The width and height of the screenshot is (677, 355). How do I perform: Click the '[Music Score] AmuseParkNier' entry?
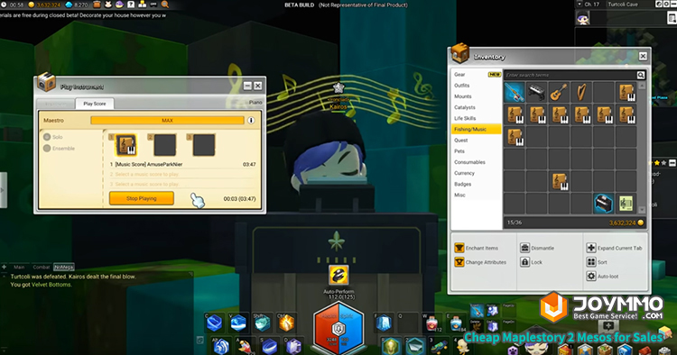click(x=149, y=164)
